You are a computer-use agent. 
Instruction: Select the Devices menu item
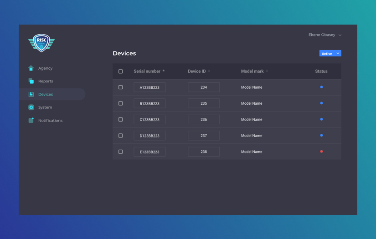pyautogui.click(x=52, y=94)
